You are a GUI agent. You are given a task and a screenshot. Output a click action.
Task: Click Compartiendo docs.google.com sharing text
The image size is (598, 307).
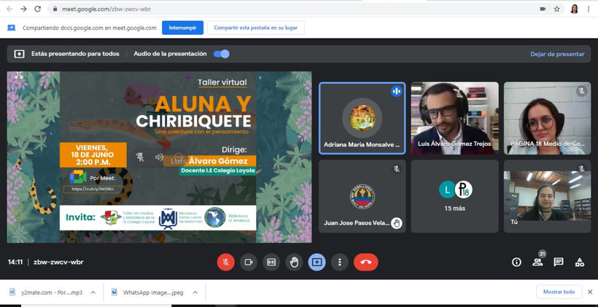[x=90, y=28]
